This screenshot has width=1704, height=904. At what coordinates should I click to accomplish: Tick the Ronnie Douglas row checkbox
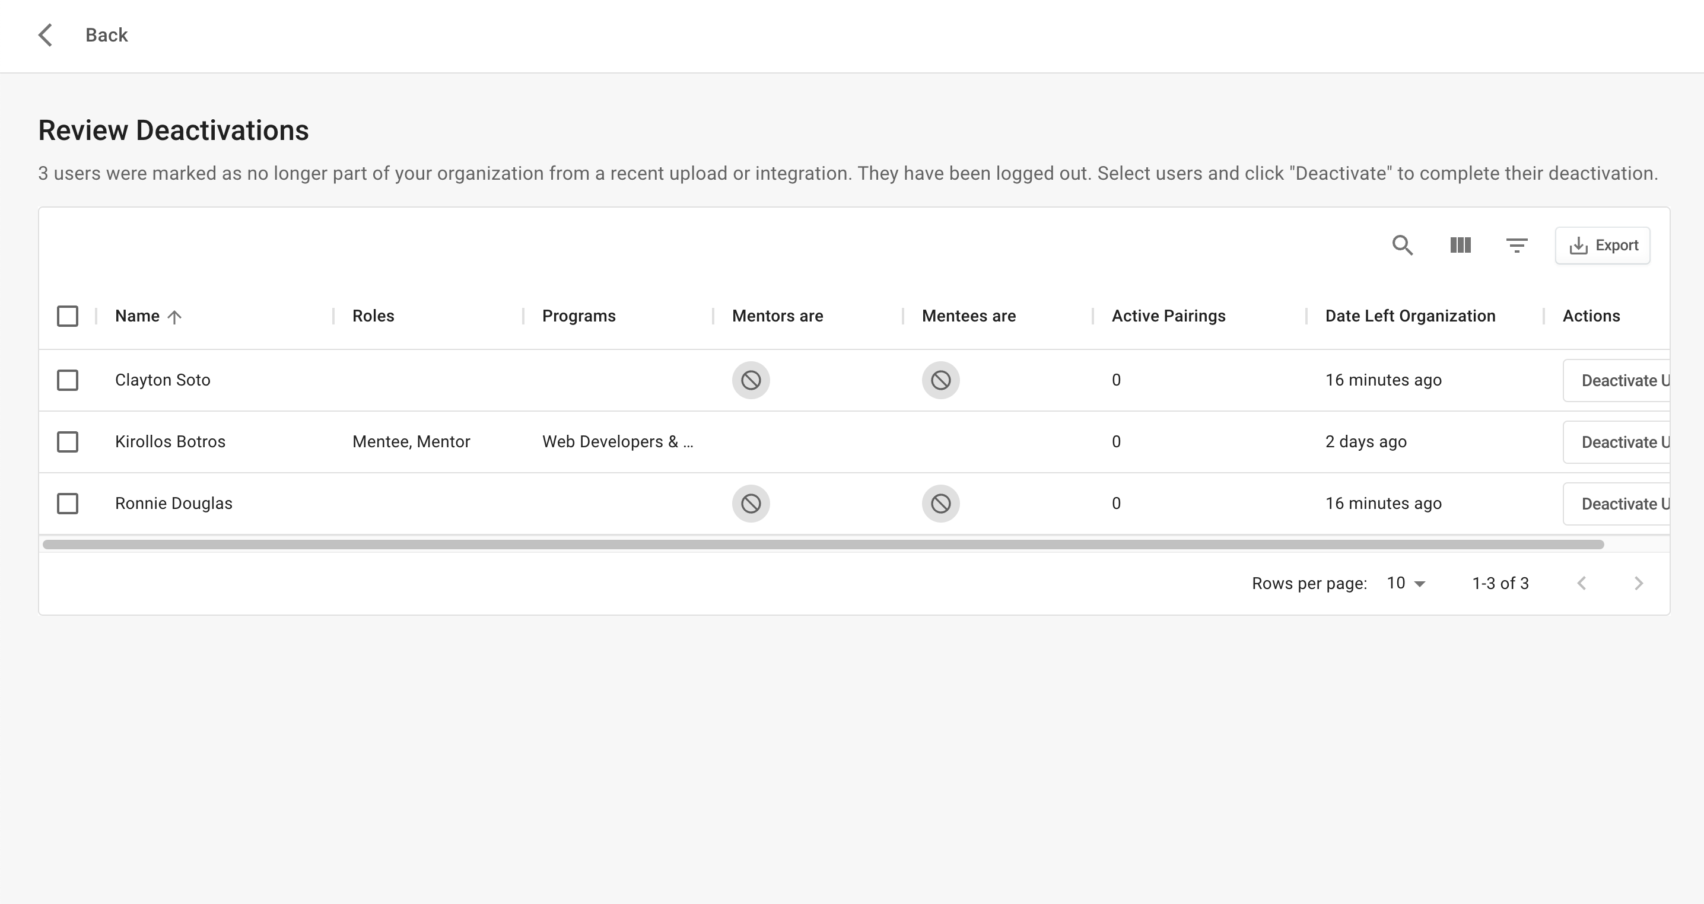pos(68,504)
